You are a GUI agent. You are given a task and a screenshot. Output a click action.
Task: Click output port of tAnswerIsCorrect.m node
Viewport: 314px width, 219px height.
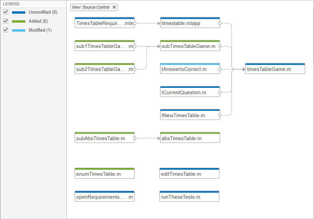coord(220,69)
